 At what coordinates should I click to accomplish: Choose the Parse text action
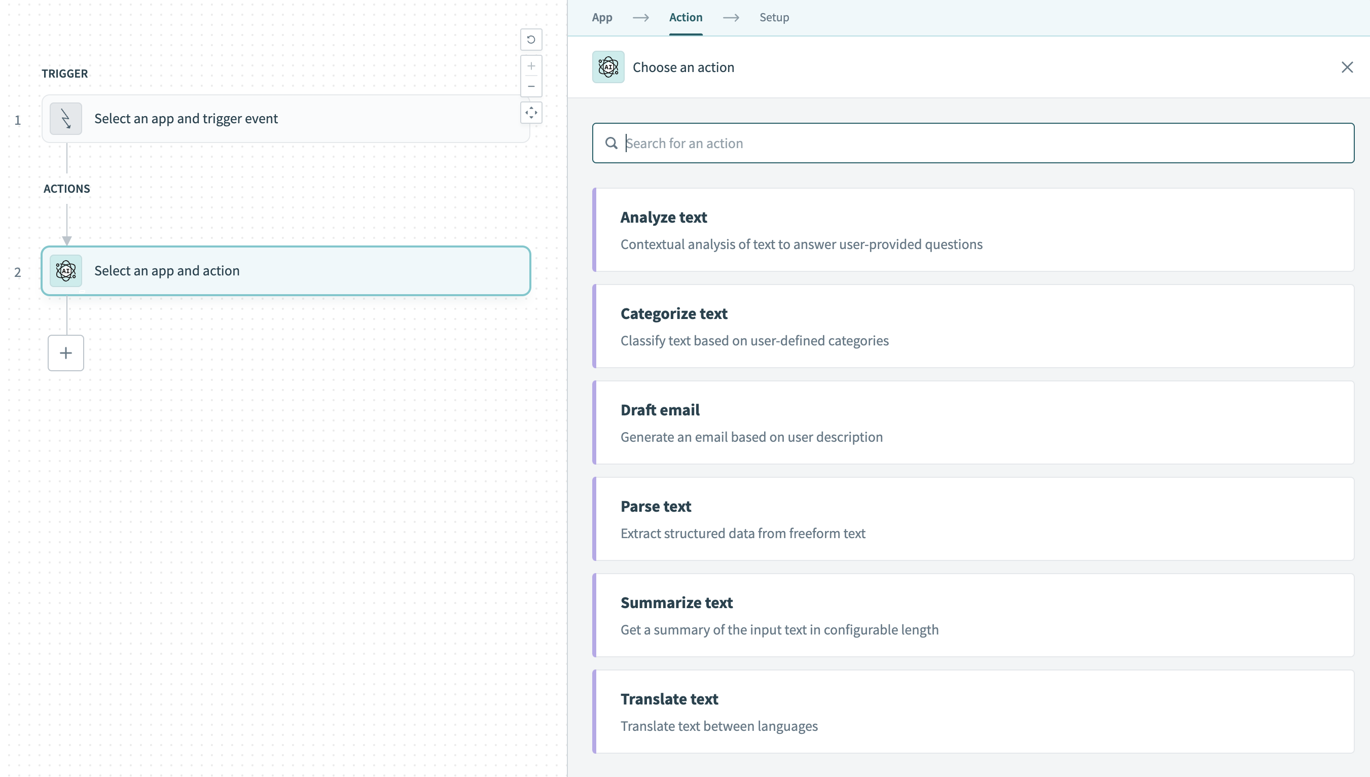(973, 519)
